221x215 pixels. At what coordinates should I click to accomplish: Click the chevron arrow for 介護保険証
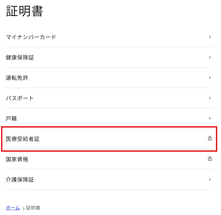[210, 179]
